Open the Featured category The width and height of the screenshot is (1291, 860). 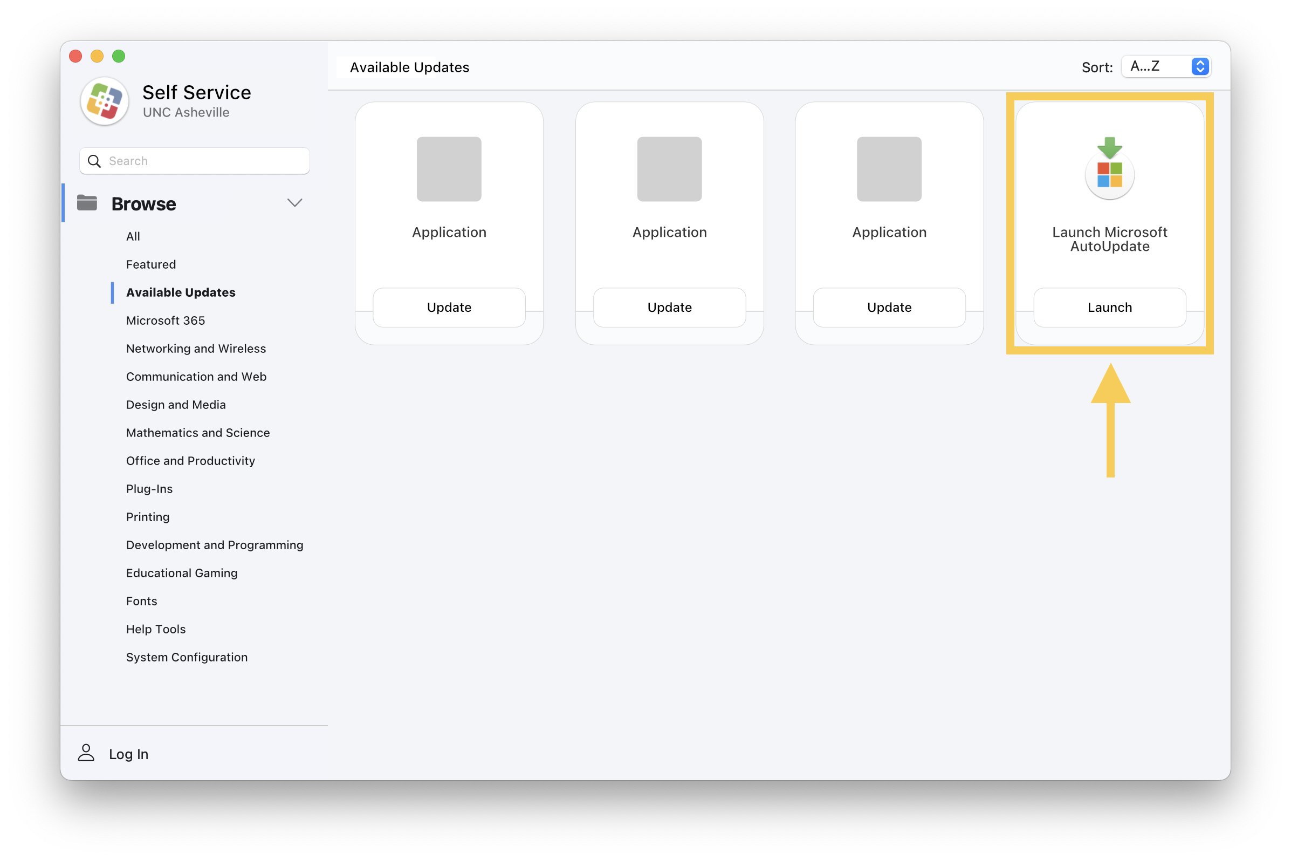(x=151, y=264)
